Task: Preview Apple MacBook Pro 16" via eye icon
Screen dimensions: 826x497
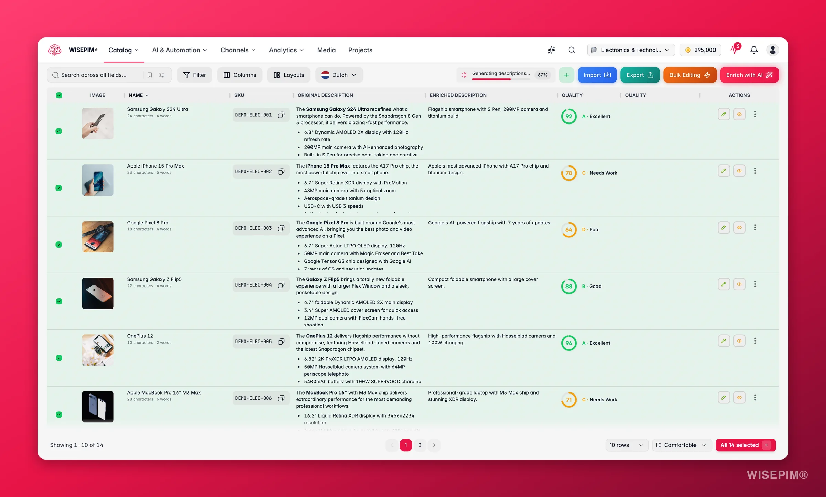Action: [x=739, y=398]
